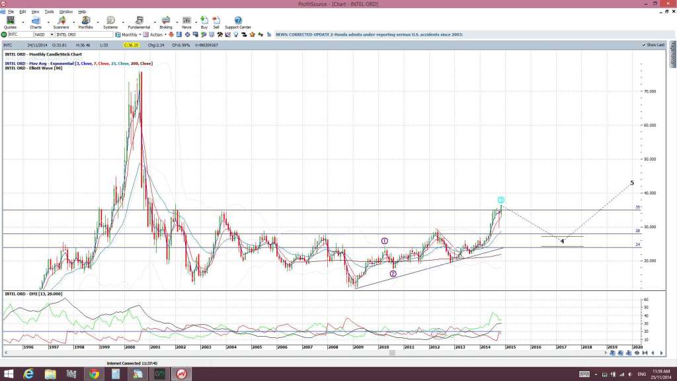Open the Windows Start button

point(8,374)
